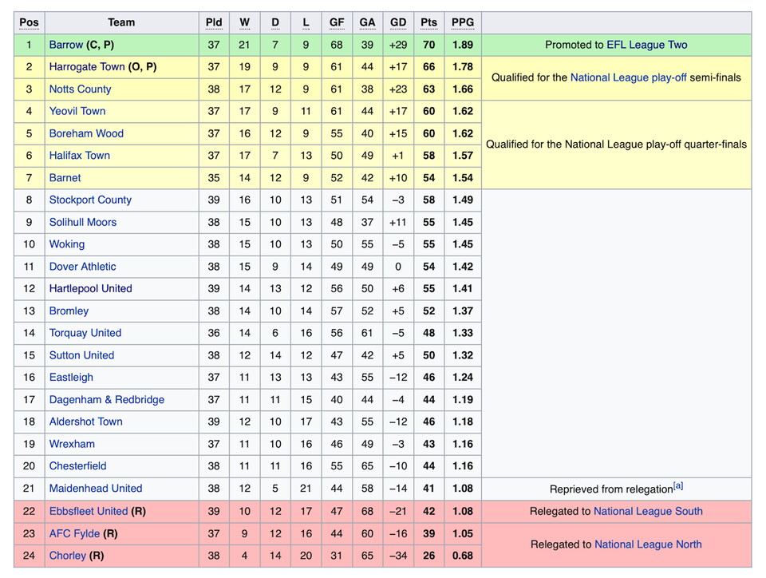The height and width of the screenshot is (578, 766).
Task: Open the Dagenham & Redbridge link
Action: click(106, 399)
